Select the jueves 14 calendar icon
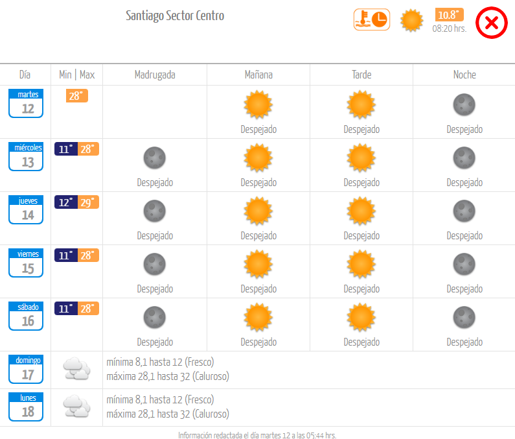The width and height of the screenshot is (515, 439). (26, 210)
